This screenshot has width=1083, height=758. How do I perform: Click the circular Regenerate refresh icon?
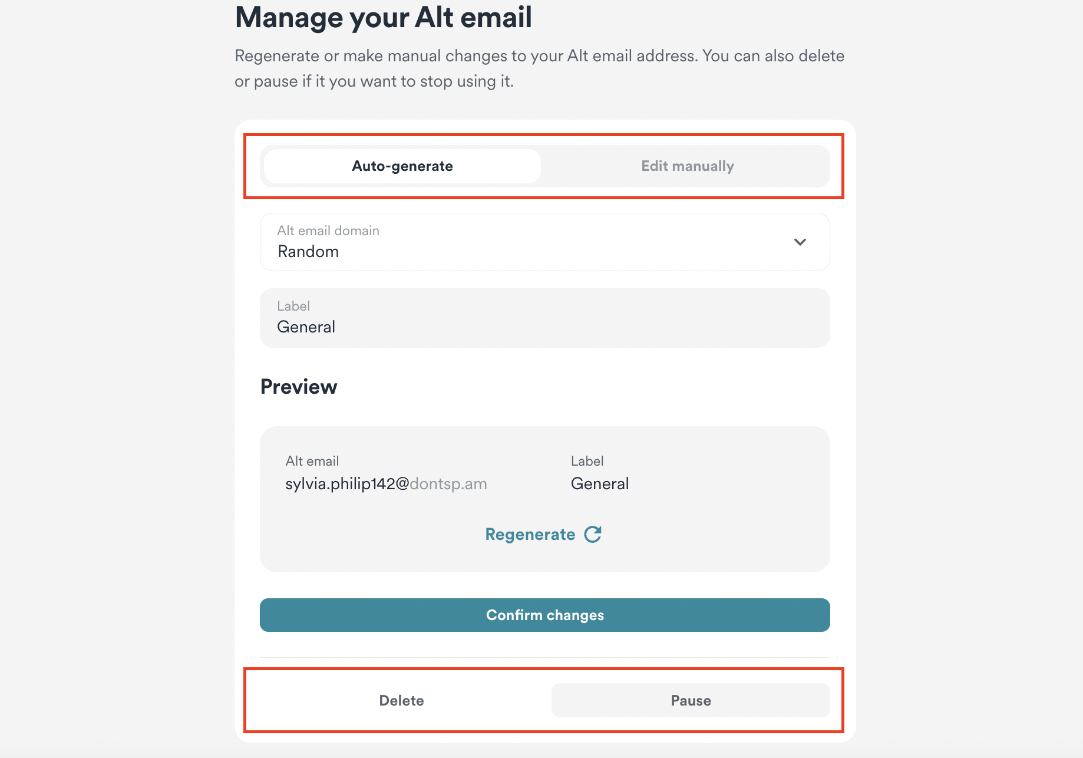592,534
